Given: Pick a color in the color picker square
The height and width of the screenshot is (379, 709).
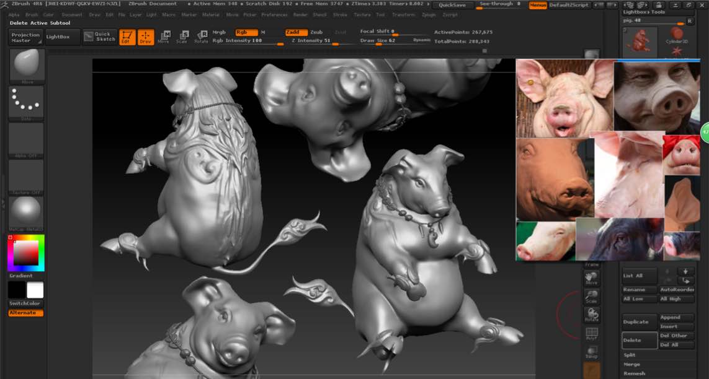Looking at the screenshot, I should coord(26,252).
